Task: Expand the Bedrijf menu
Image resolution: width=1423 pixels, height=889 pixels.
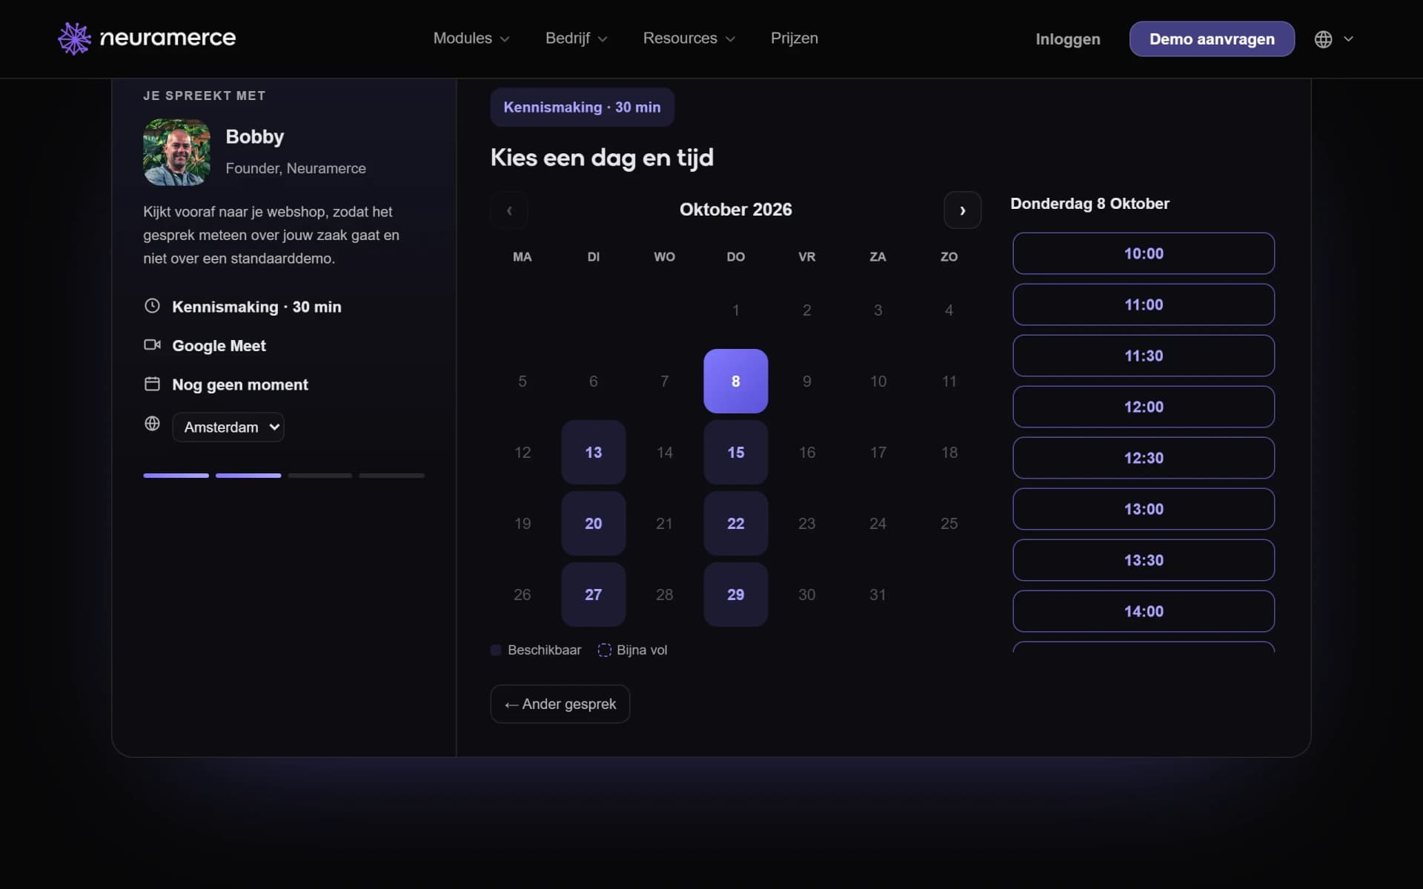Action: pos(577,39)
